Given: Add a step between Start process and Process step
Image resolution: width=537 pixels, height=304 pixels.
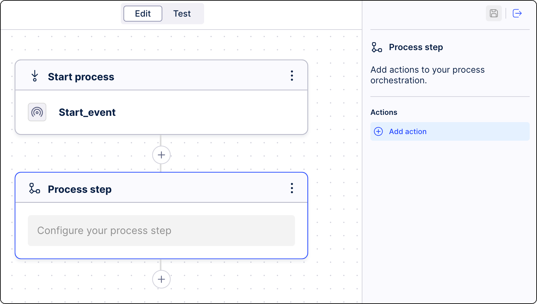Looking at the screenshot, I should pyautogui.click(x=161, y=155).
